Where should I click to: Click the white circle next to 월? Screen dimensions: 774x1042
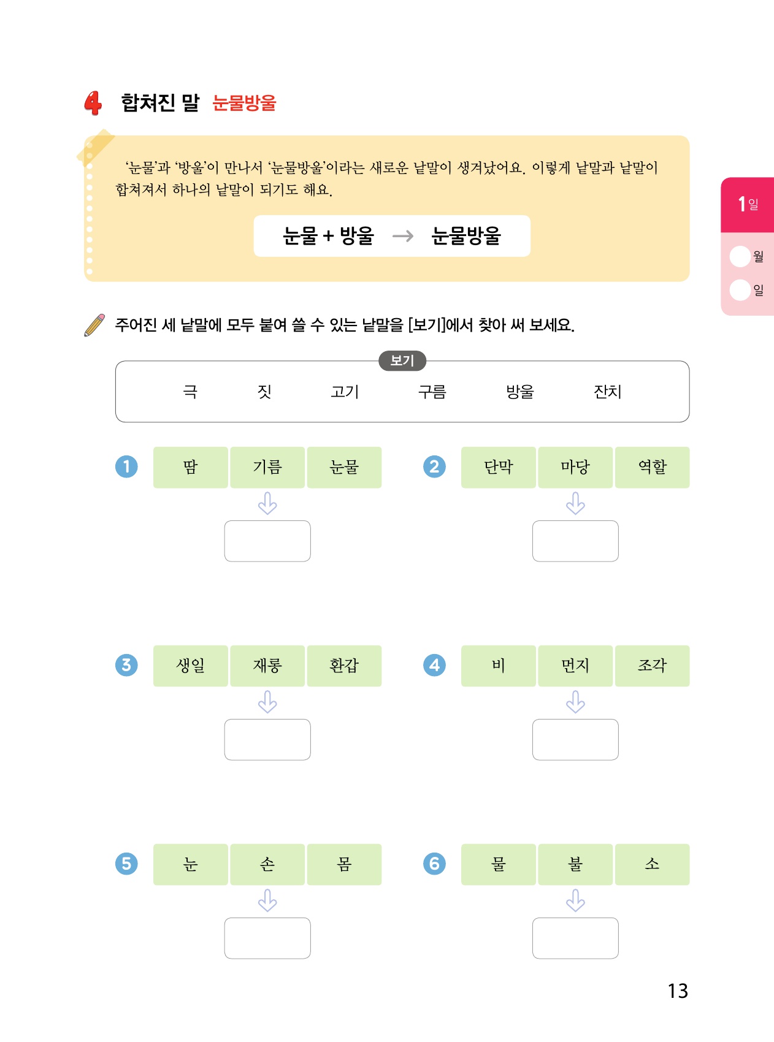pyautogui.click(x=740, y=256)
